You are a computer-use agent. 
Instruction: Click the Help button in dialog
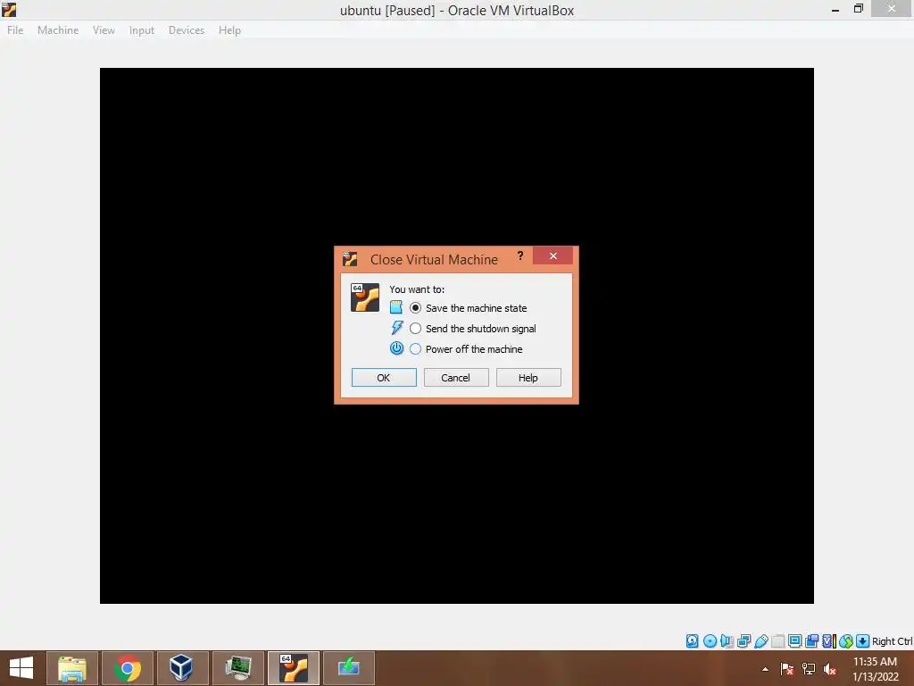coord(528,378)
